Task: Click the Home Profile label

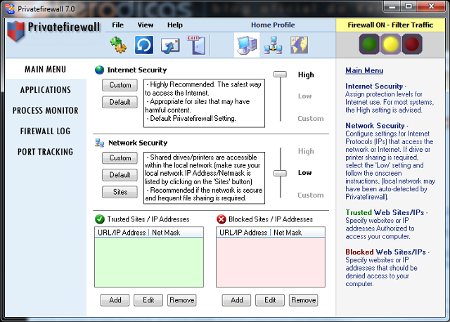Action: pos(273,25)
